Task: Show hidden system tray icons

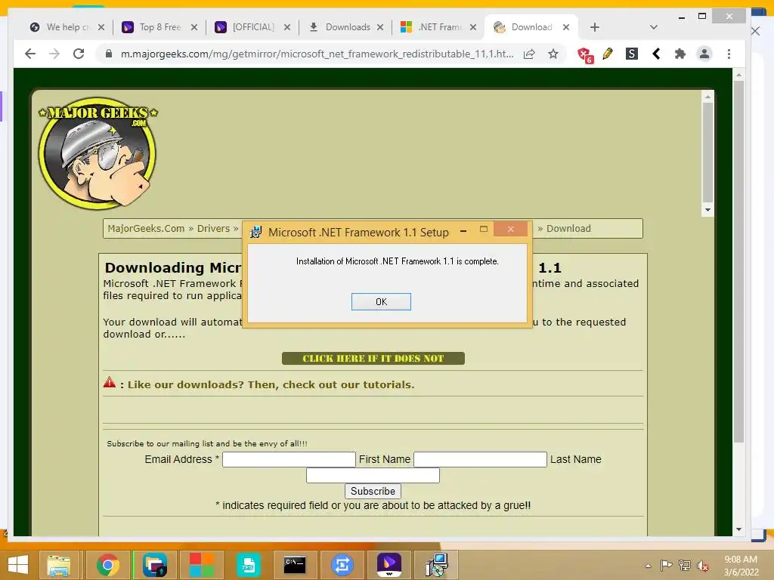Action: click(648, 565)
